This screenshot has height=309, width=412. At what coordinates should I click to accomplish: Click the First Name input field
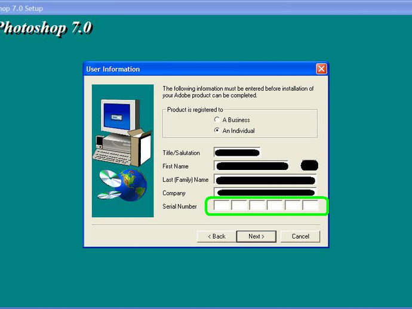coord(251,166)
